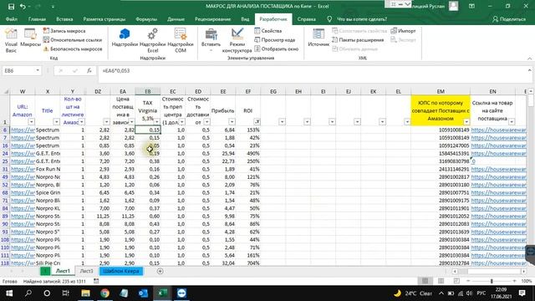Click zoom in plus button
The width and height of the screenshot is (535, 301).
[x=515, y=281]
